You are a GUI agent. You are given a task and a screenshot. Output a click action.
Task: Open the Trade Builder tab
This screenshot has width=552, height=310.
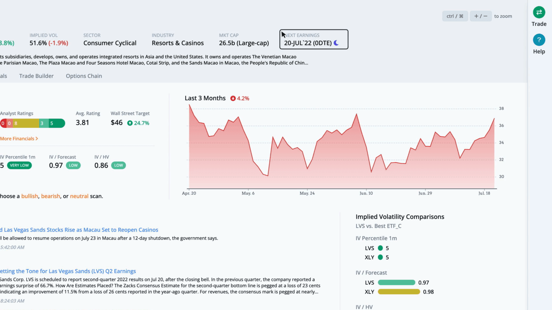point(36,76)
